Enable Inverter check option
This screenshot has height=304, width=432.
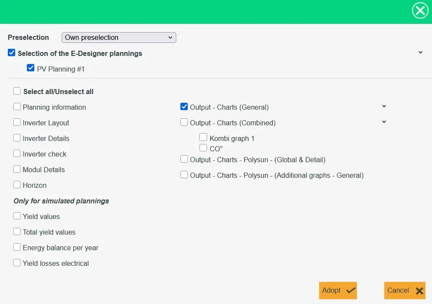point(17,154)
